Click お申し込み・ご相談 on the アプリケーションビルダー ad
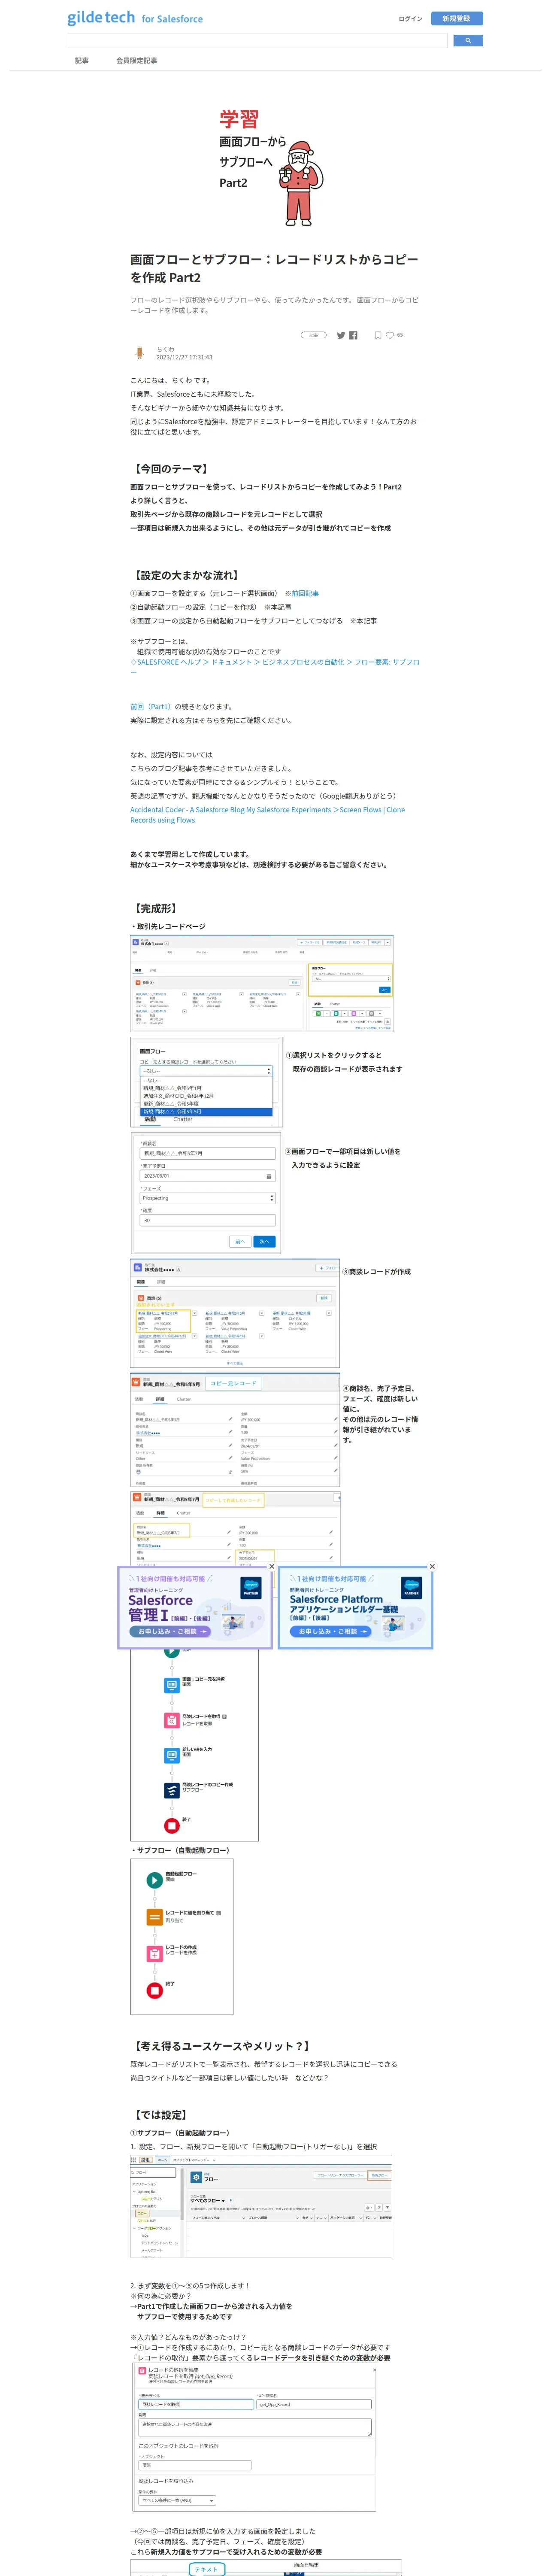The width and height of the screenshot is (551, 2576). coord(330,1631)
